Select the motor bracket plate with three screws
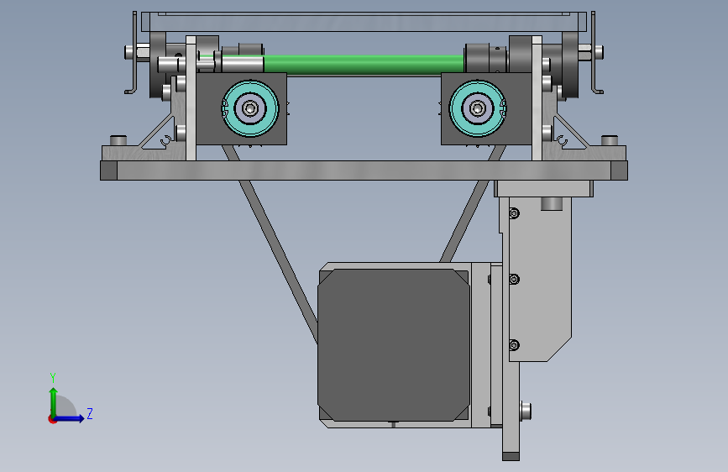This screenshot has height=472, width=728. point(540,279)
